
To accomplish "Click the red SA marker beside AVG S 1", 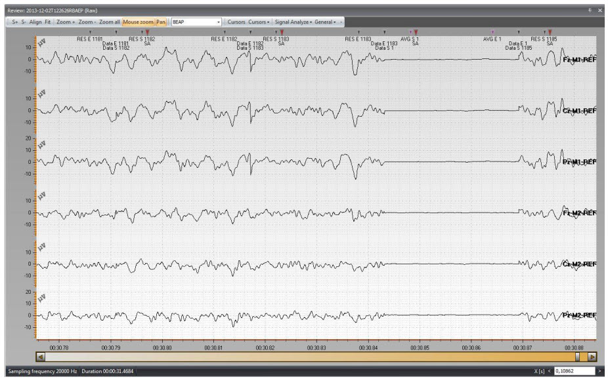I will tap(416, 32).
